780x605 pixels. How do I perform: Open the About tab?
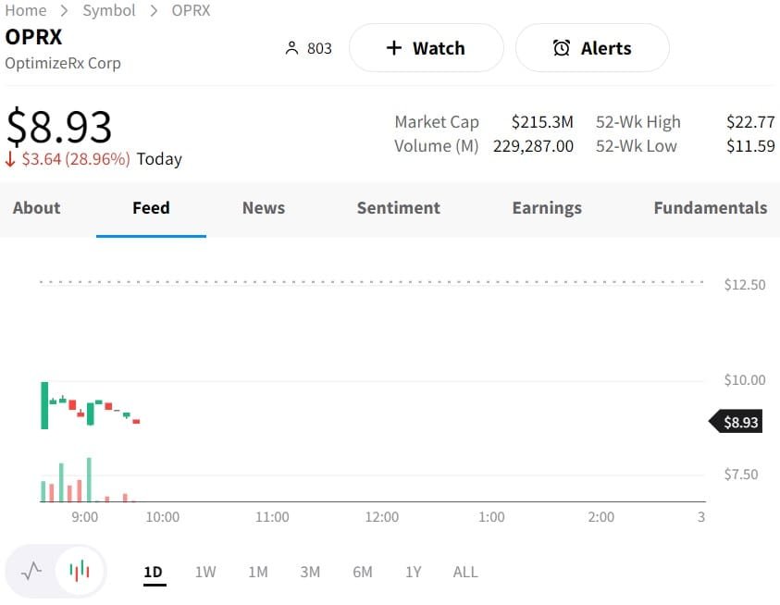coord(37,208)
